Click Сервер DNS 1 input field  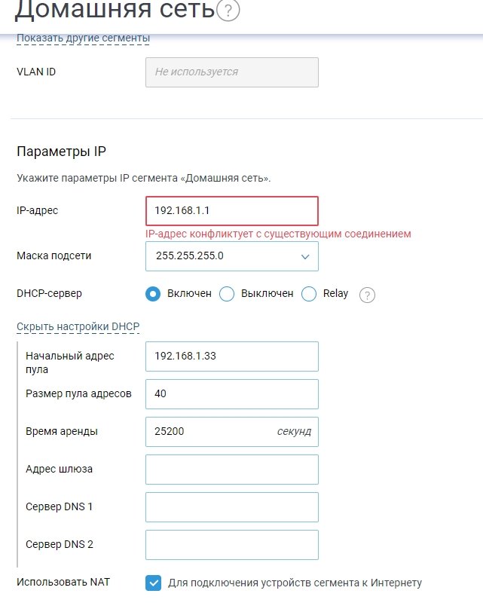pos(231,507)
